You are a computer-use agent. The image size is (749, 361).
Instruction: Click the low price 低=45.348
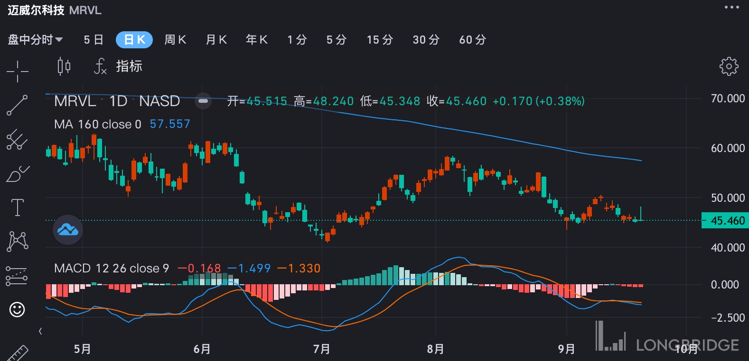(390, 101)
